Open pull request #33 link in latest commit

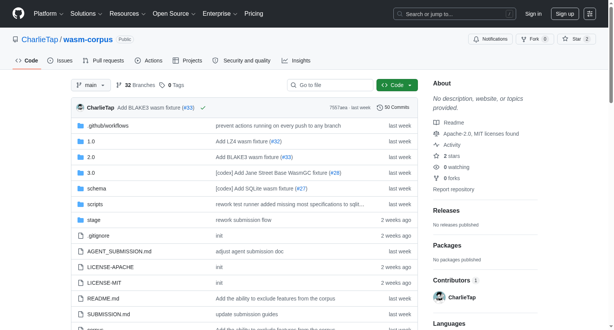[188, 108]
